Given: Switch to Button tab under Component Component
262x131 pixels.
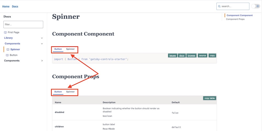Looking at the screenshot, I should tap(58, 49).
